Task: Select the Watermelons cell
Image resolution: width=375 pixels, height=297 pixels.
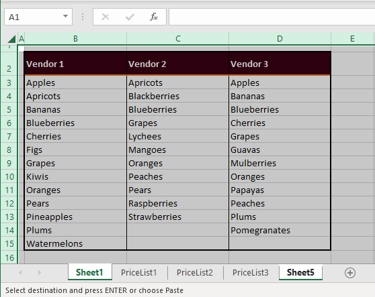Action: click(75, 243)
